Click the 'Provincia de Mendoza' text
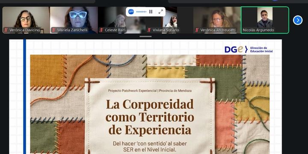The image size is (308, 154). [175, 91]
